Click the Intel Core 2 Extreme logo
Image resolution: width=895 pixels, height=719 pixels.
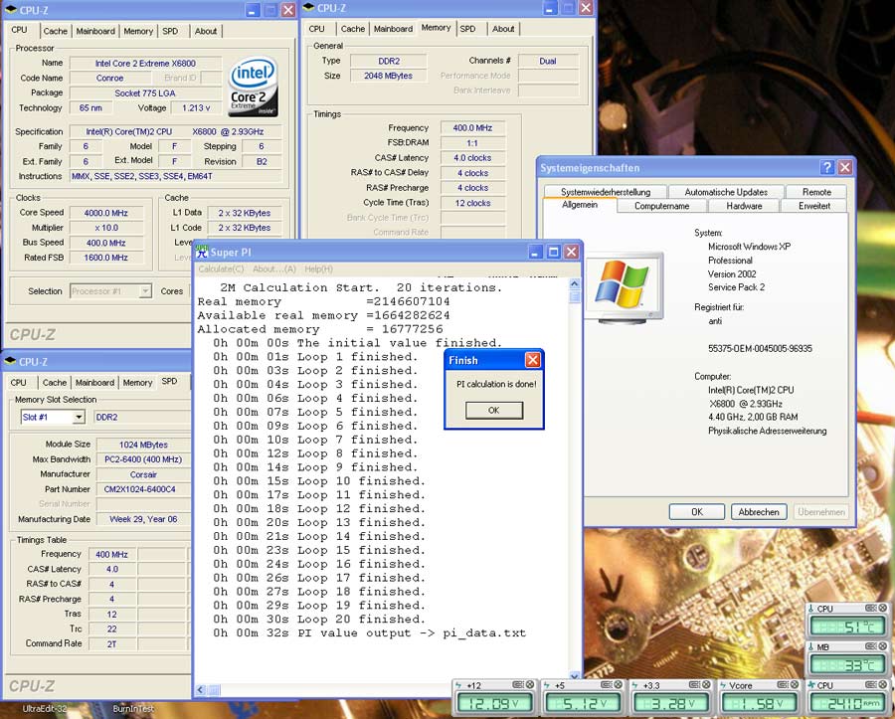coord(253,87)
